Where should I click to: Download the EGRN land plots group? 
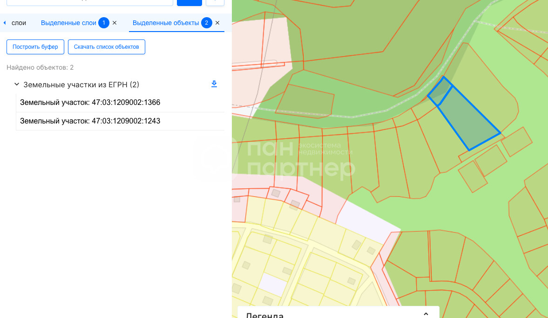pyautogui.click(x=214, y=84)
